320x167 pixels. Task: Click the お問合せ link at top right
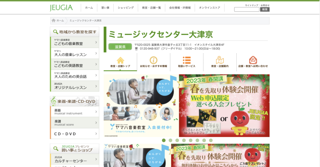pyautogui.click(x=265, y=5)
